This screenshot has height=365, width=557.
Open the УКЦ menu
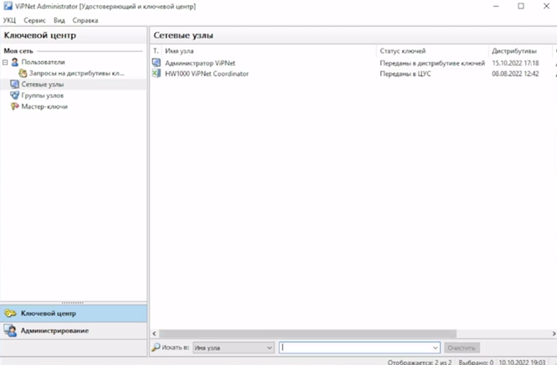(x=9, y=21)
